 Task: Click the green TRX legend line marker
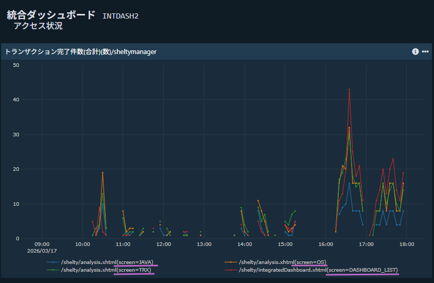point(53,270)
